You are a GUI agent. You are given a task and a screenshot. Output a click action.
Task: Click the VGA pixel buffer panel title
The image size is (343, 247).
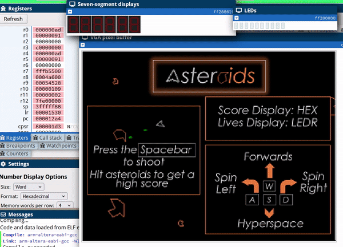click(111, 38)
